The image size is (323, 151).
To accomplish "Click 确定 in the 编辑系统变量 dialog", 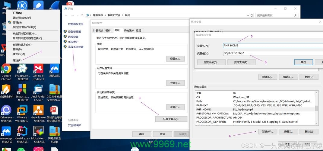I will [x=304, y=62].
